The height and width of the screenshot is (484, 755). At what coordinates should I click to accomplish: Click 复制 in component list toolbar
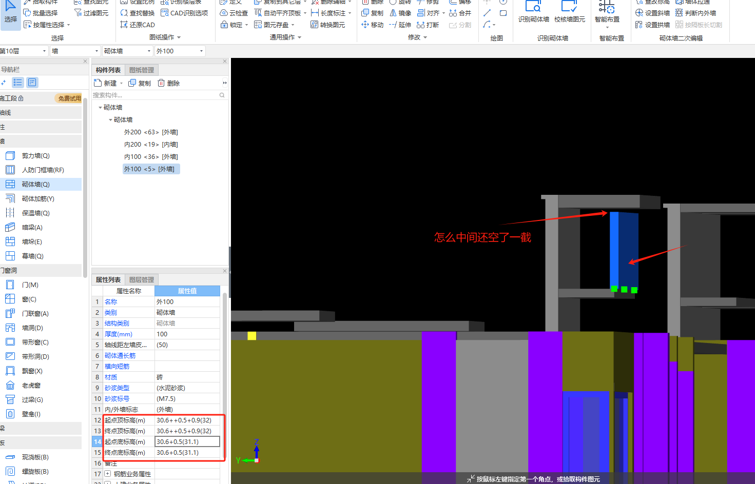click(x=140, y=83)
